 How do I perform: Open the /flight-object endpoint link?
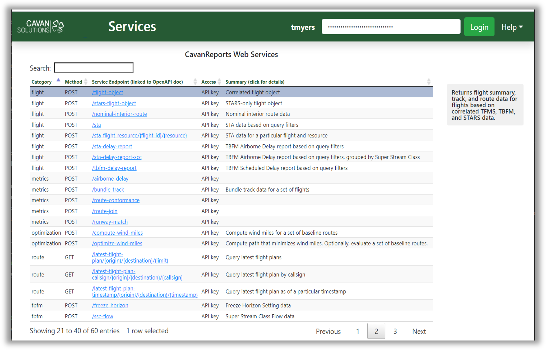point(107,92)
